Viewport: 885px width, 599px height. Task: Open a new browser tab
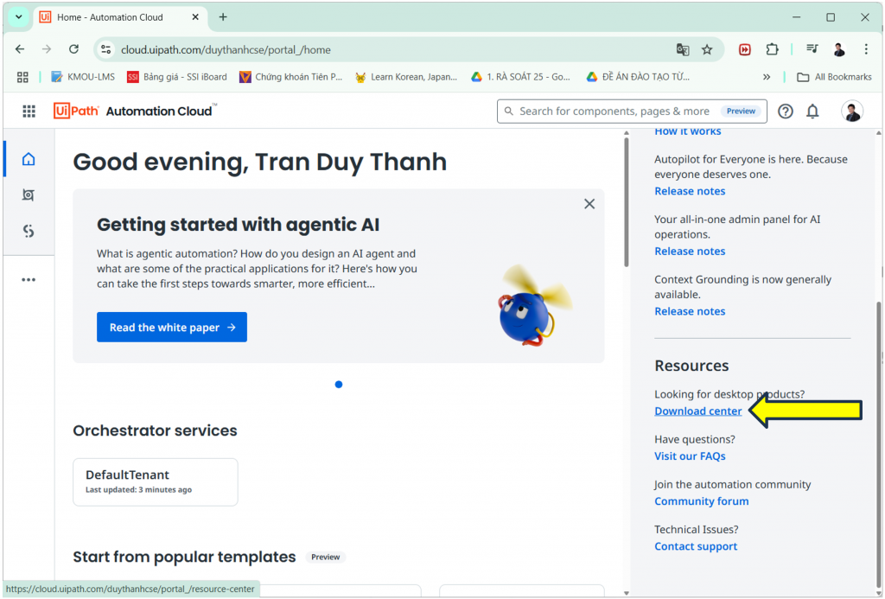tap(223, 17)
